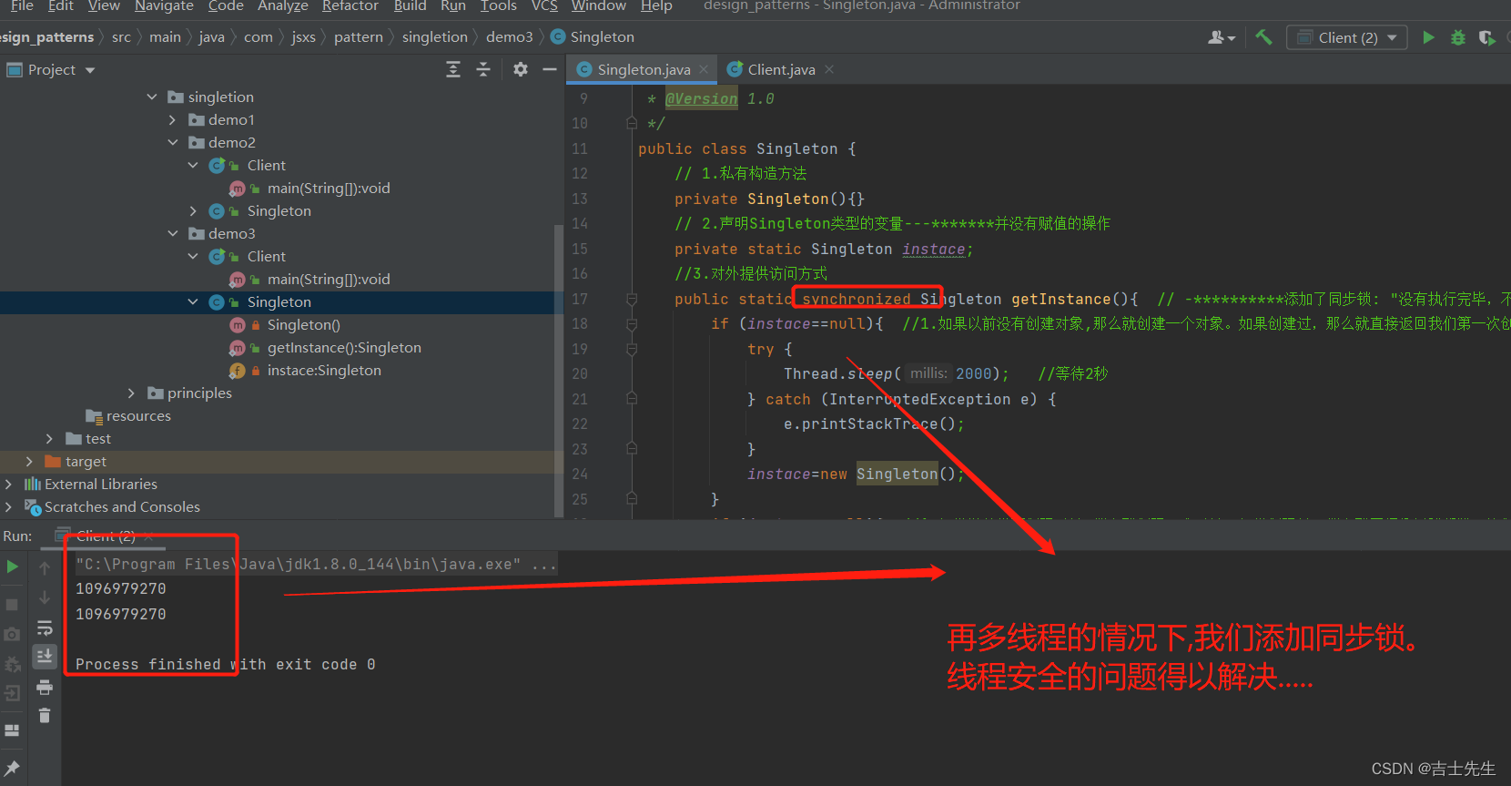Screen dimensions: 1511x786
Task: Open the Client (2) run configuration dropdown
Action: (x=1346, y=37)
